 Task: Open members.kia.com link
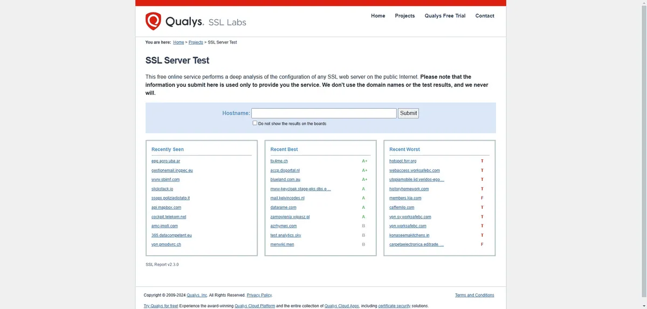click(405, 198)
